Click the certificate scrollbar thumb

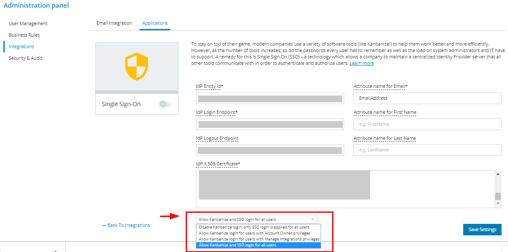tap(498, 196)
